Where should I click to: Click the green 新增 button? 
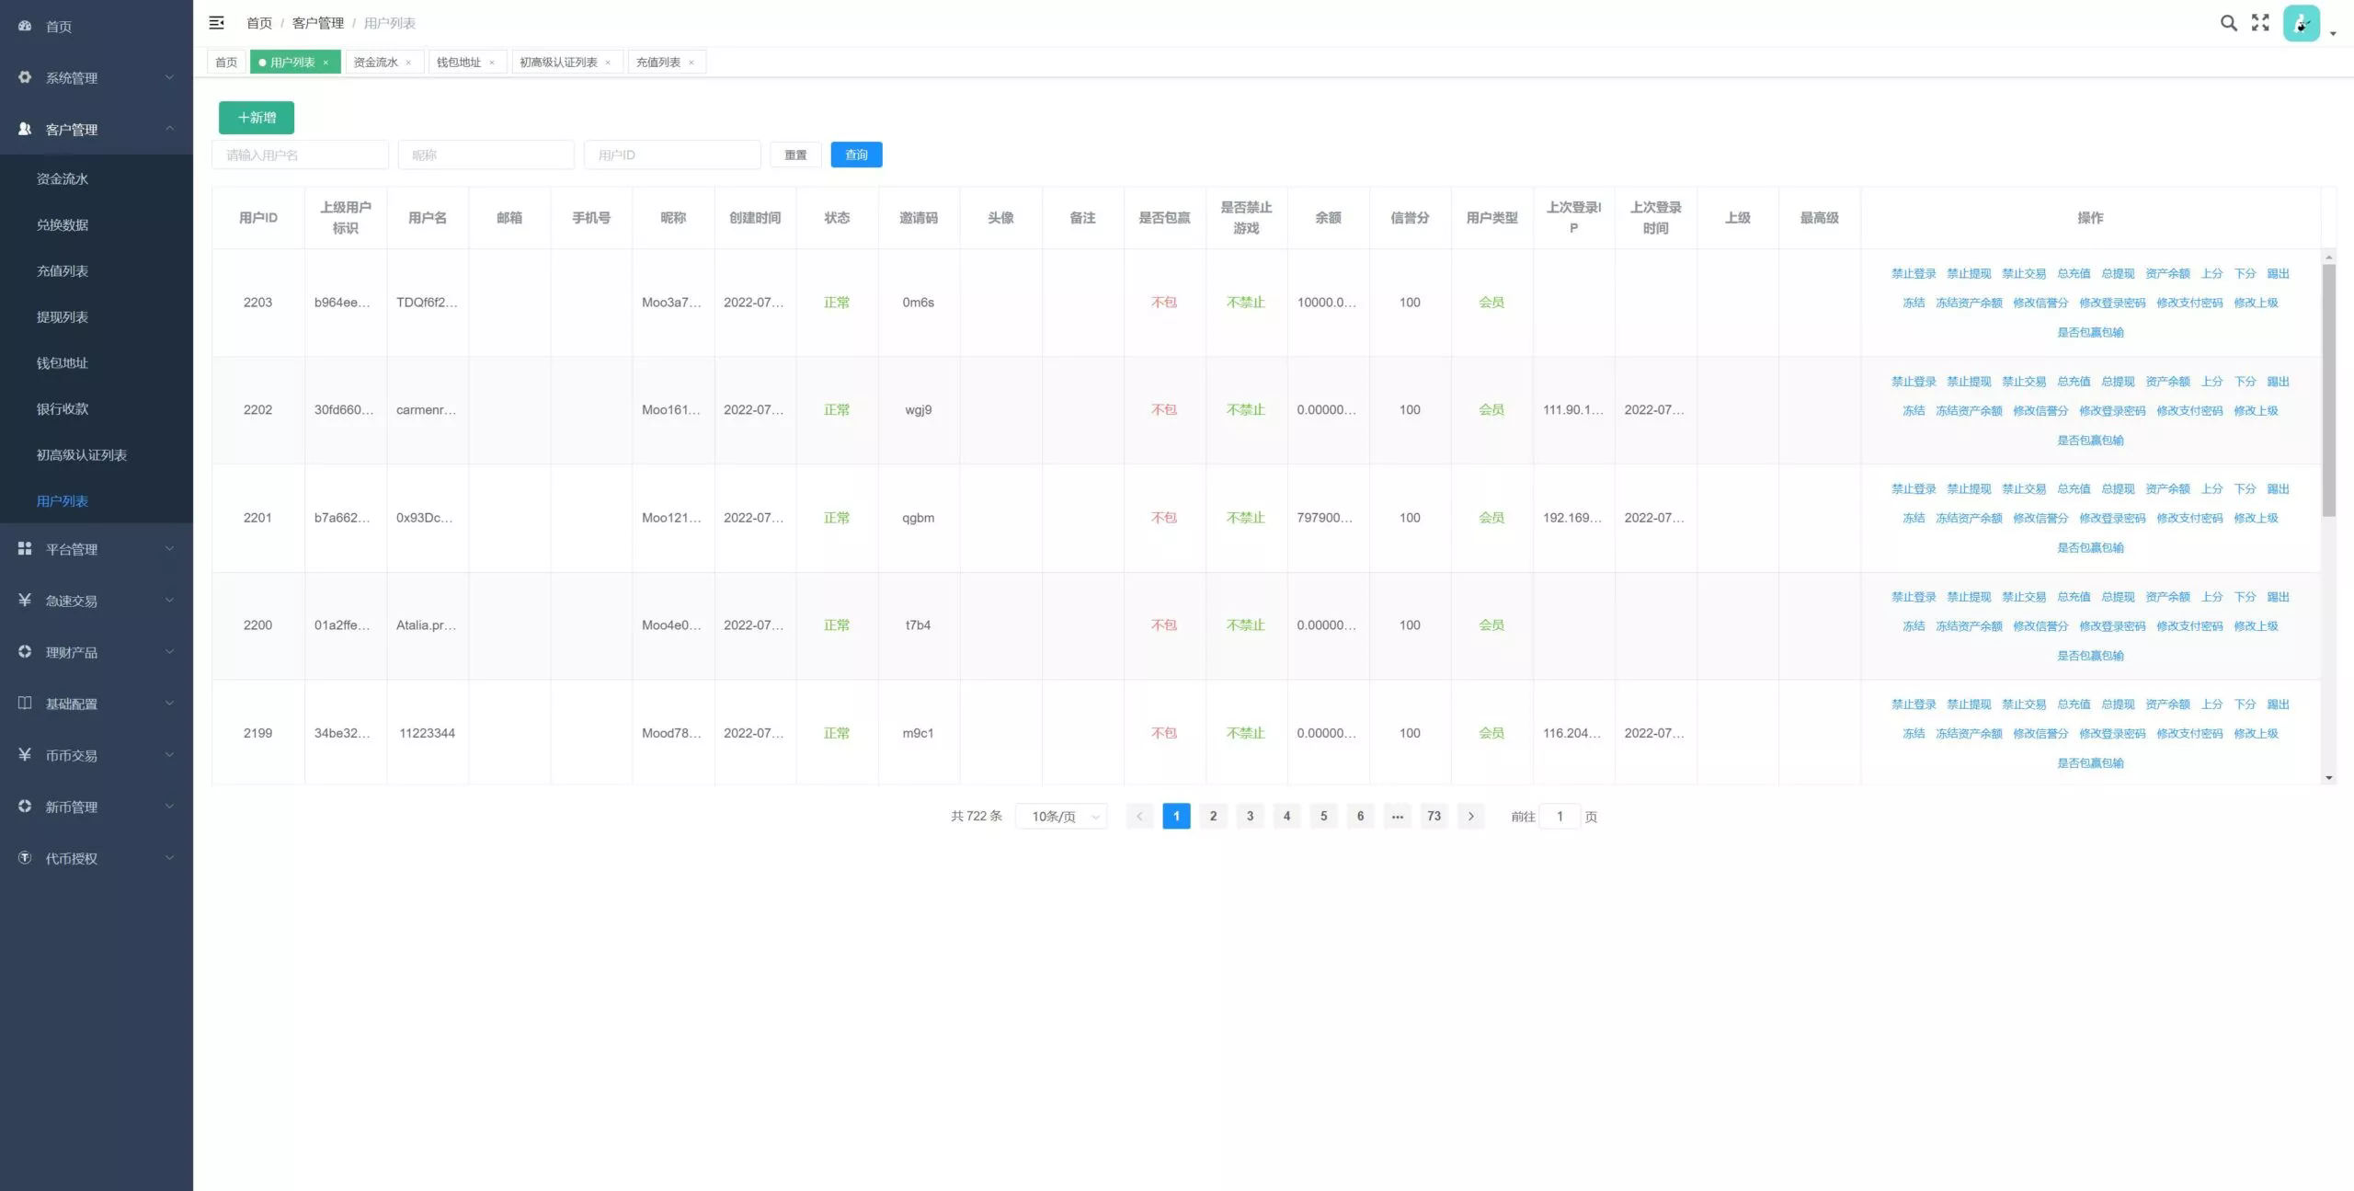[x=257, y=118]
